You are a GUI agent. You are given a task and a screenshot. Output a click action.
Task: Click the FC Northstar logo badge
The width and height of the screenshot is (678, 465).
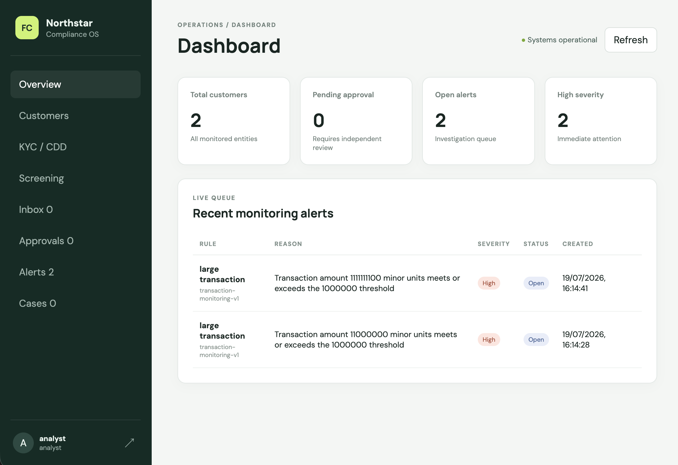click(x=27, y=28)
